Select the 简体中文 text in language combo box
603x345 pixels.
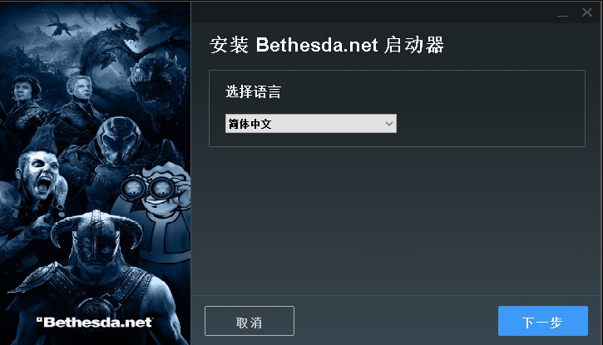[x=250, y=124]
